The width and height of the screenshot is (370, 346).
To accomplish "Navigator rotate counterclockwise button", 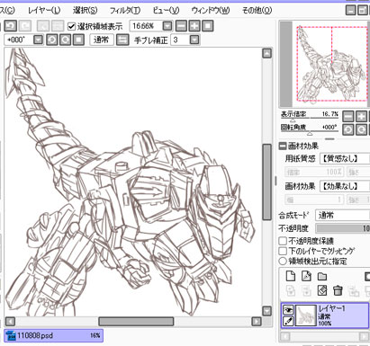I will click(x=348, y=129).
